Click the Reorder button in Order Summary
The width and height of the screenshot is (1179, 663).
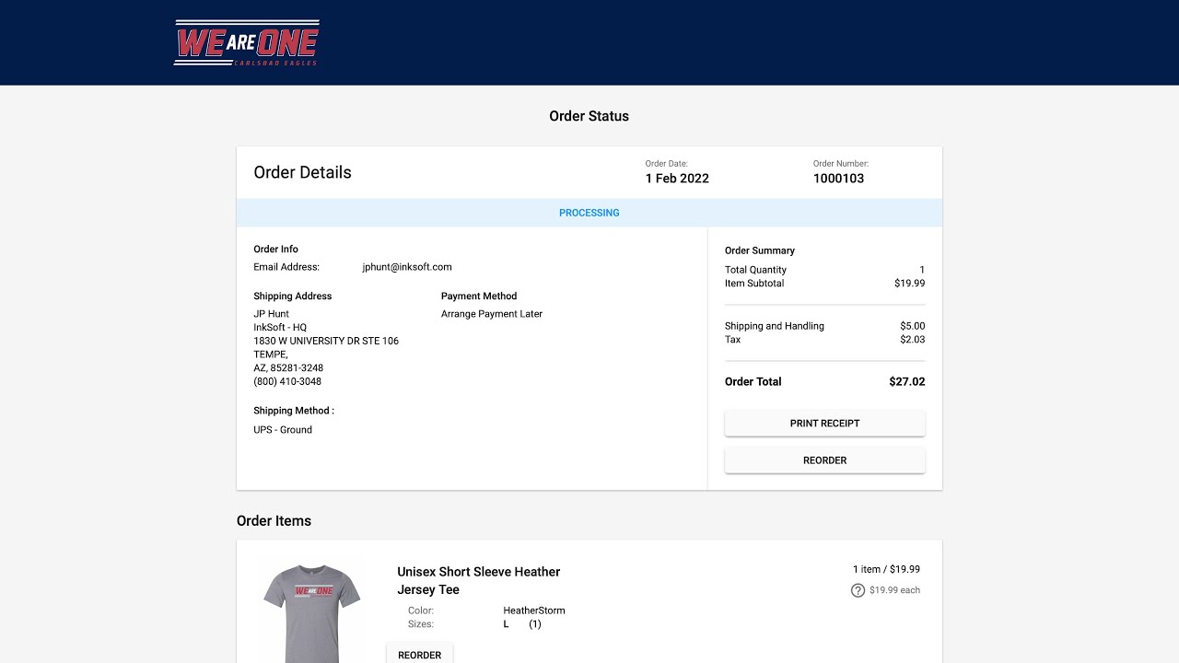click(x=824, y=460)
